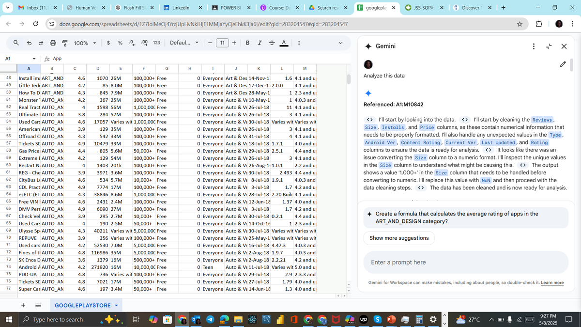
Task: Switch to the Flash Fill browser tab
Action: 134,8
